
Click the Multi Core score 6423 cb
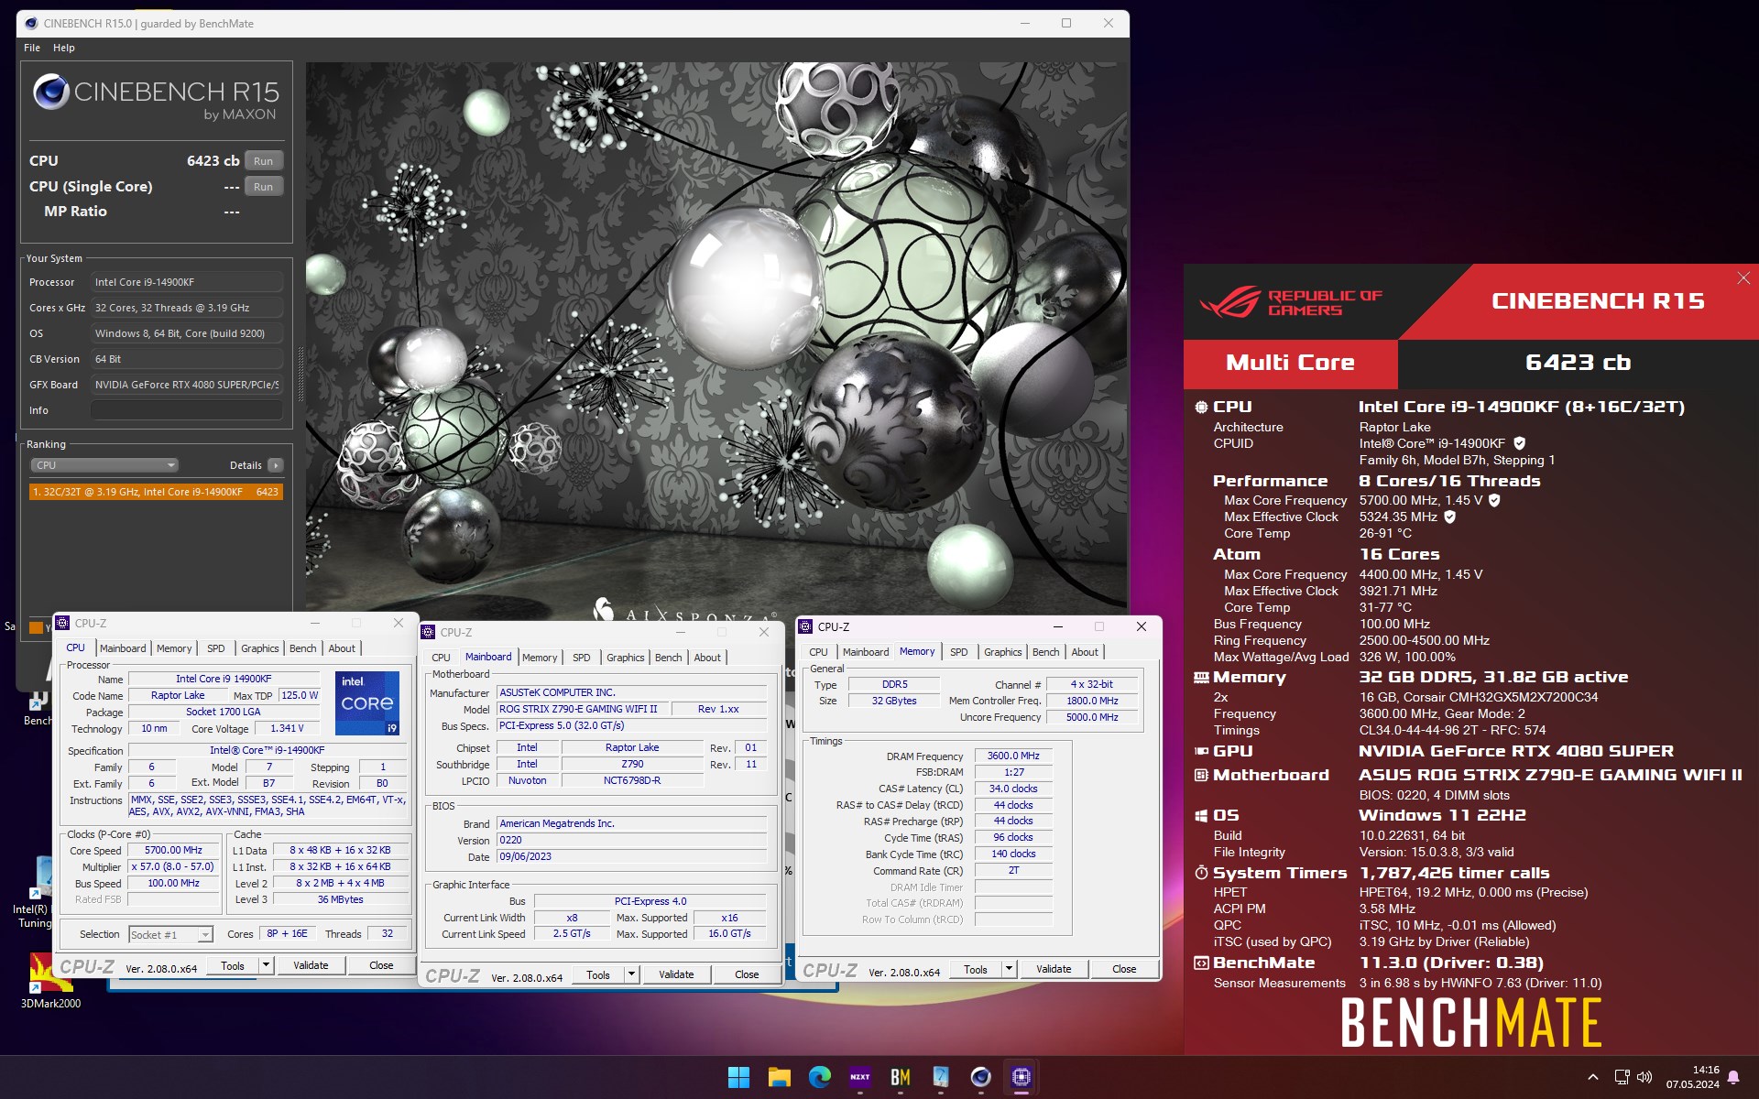[1578, 363]
